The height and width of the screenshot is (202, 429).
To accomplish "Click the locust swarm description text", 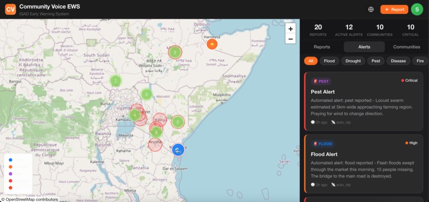I will 361,107.
